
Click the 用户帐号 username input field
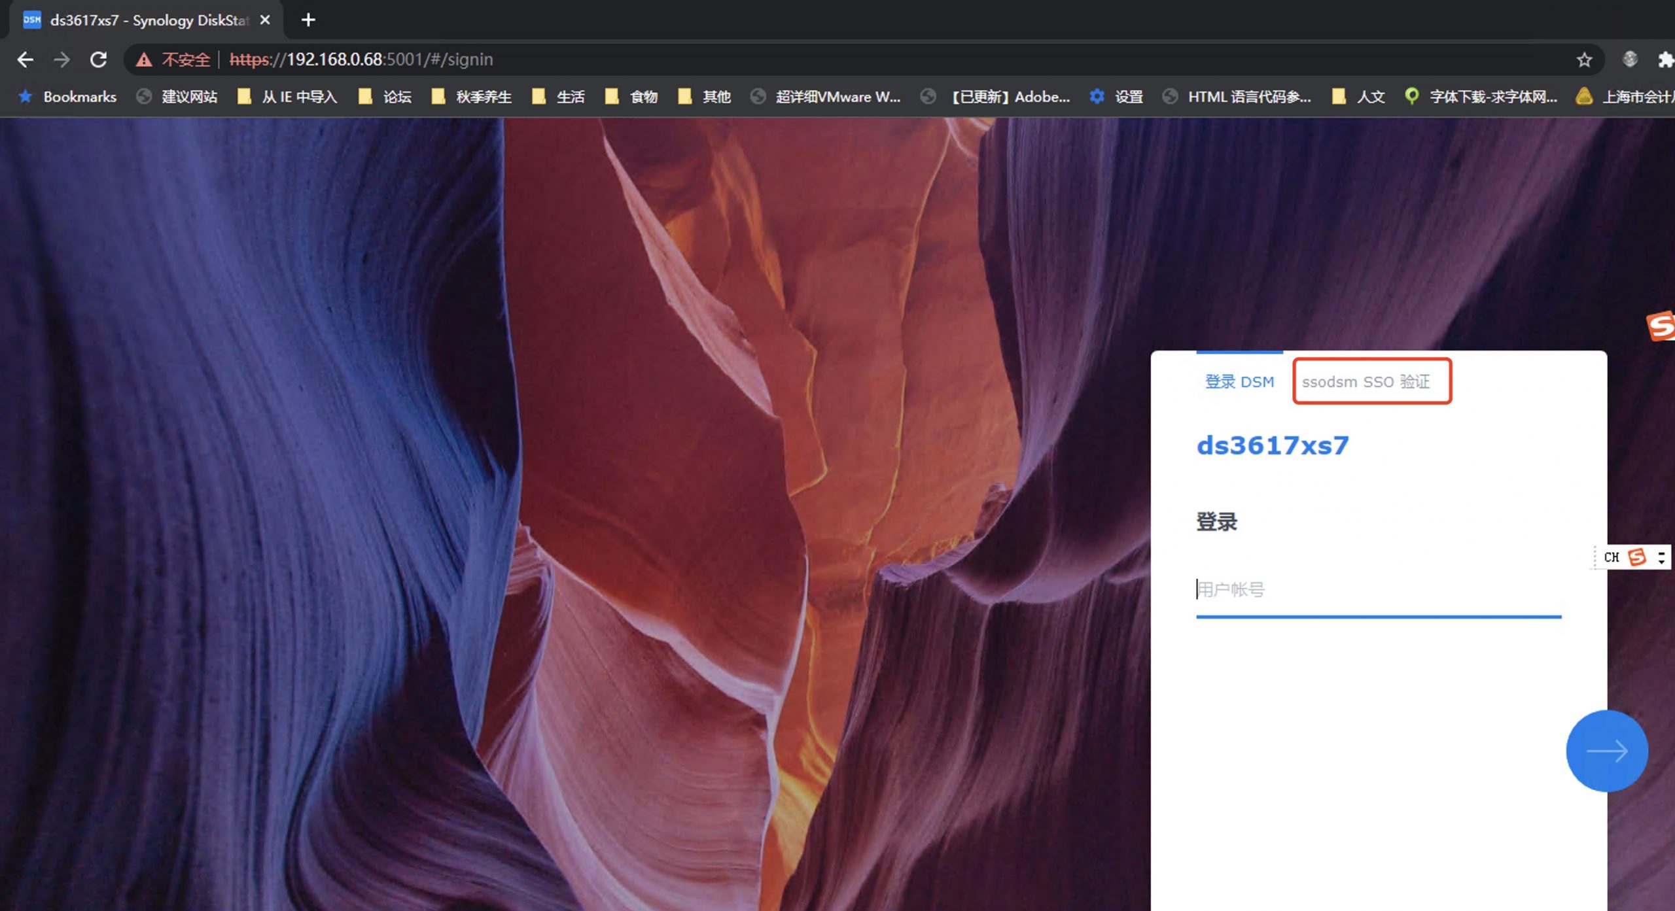(x=1379, y=590)
